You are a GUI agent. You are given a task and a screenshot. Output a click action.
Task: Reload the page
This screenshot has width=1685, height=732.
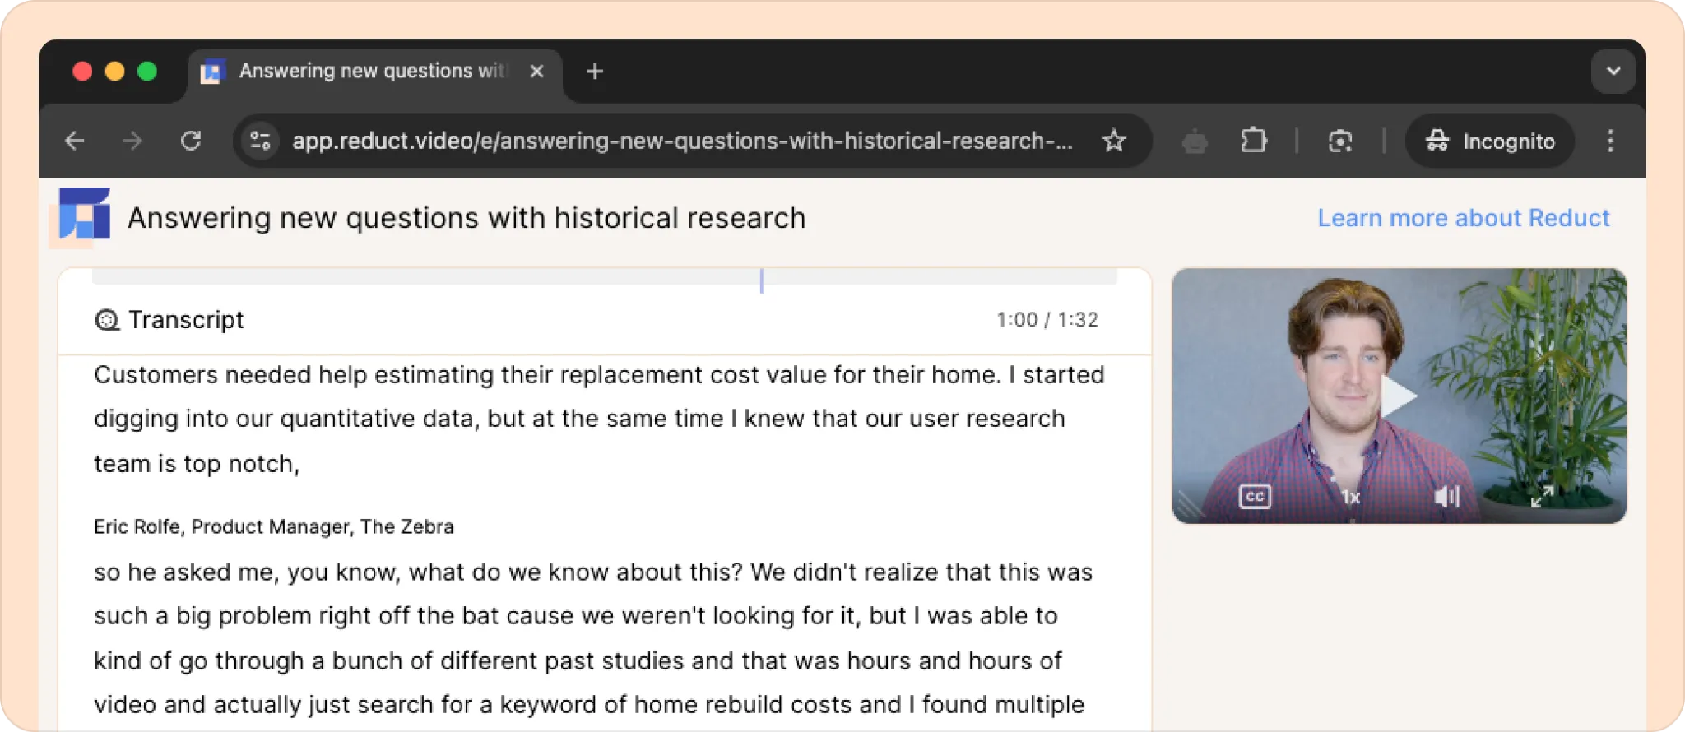tap(191, 141)
